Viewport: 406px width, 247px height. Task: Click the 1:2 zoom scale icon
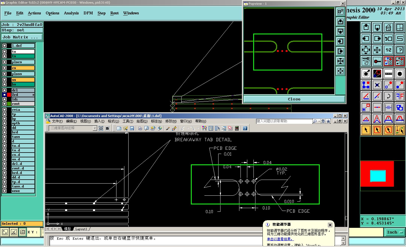coord(389,50)
